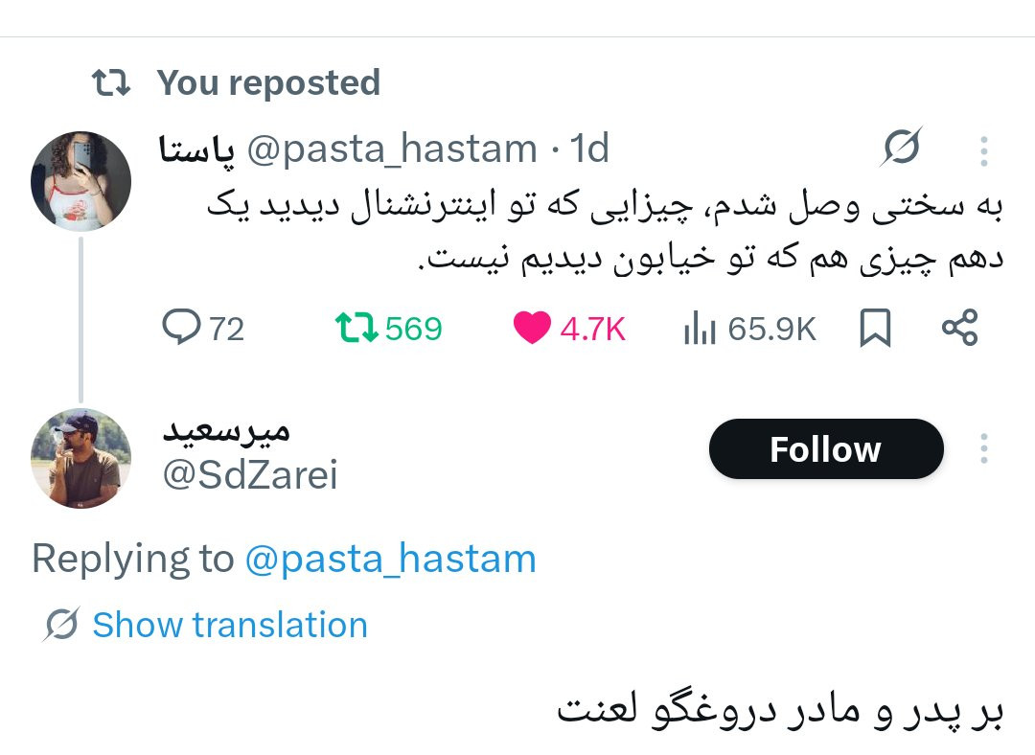
Task: Open the display name میرسعید
Action: pos(226,431)
